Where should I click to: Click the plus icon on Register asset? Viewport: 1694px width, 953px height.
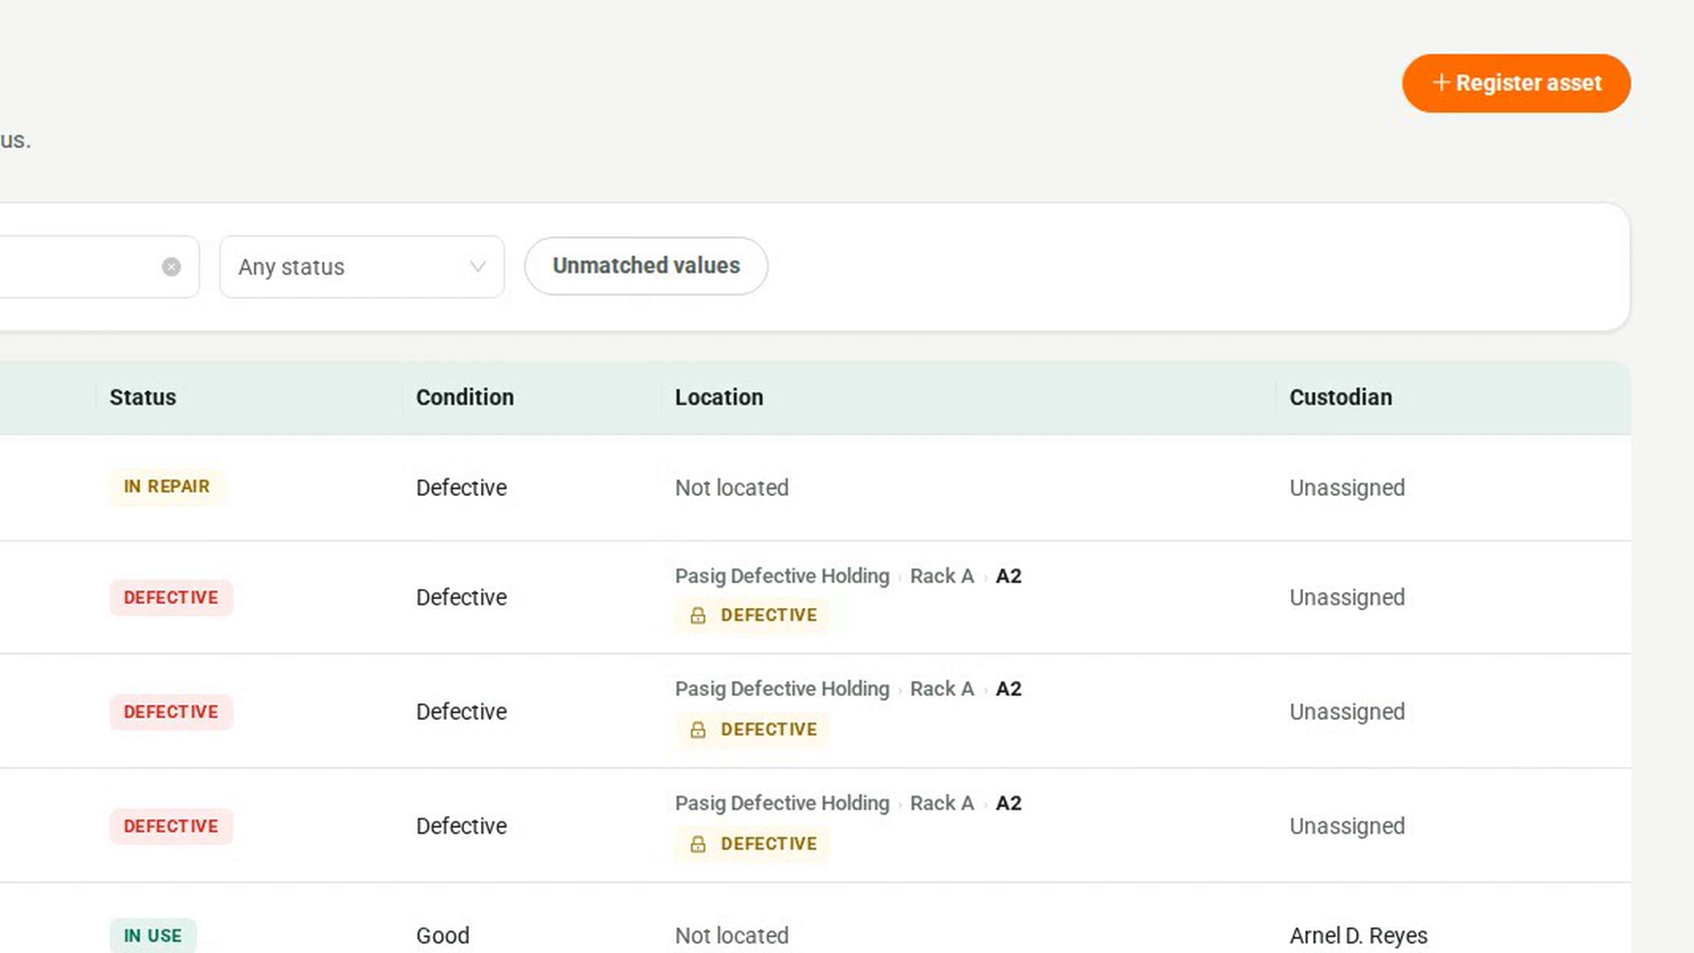pyautogui.click(x=1441, y=82)
